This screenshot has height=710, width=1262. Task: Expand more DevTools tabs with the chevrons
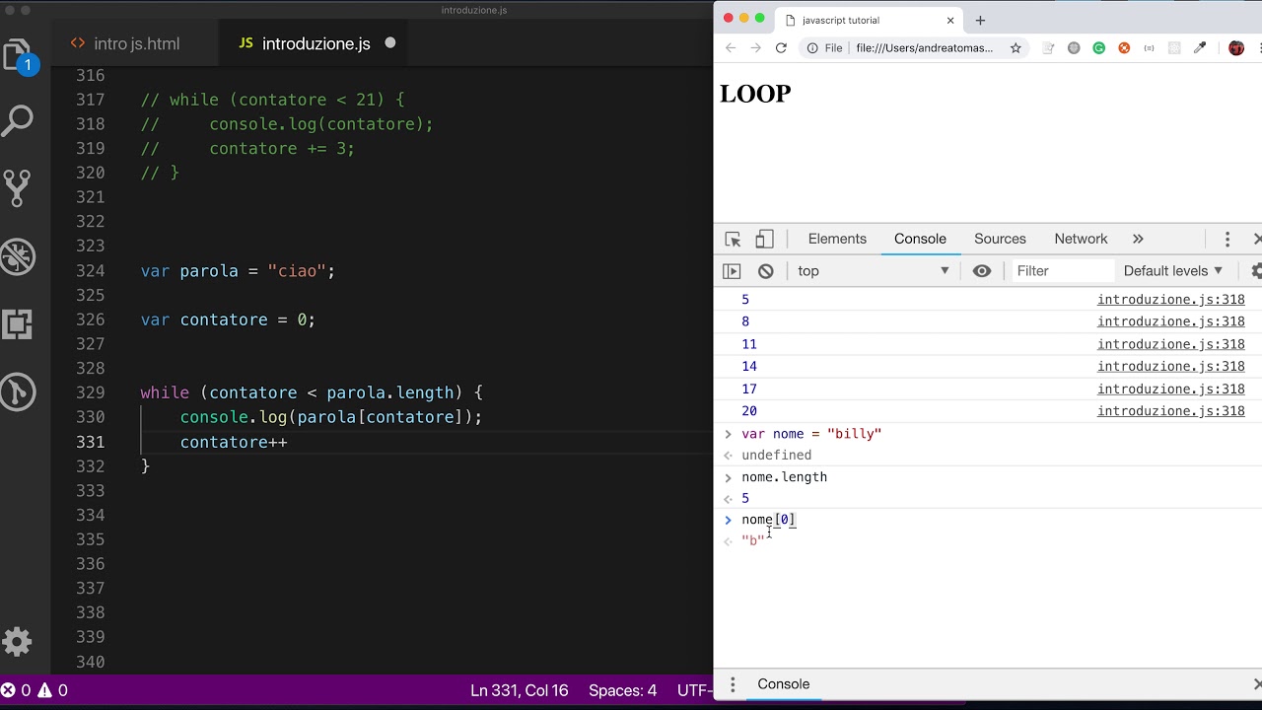coord(1138,240)
